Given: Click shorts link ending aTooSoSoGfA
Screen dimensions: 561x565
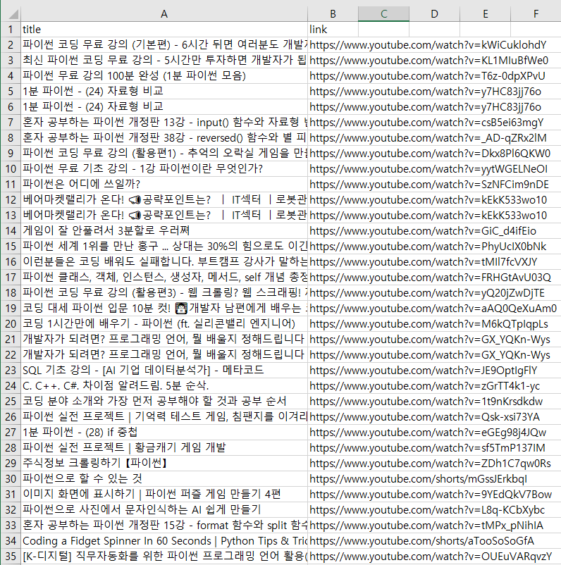Looking at the screenshot, I should (422, 541).
